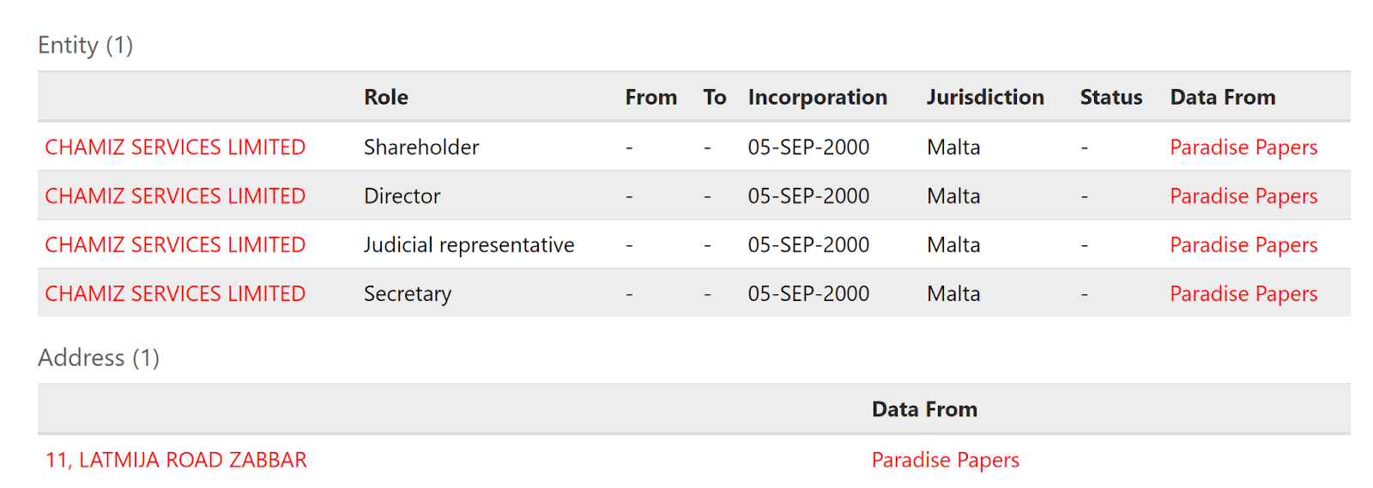Open CHAMIZ SERVICES LIMITED in Judicial representative row
1373x488 pixels.
tap(175, 244)
